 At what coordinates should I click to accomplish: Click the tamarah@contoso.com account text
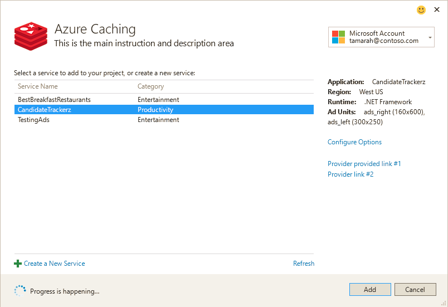pyautogui.click(x=384, y=41)
